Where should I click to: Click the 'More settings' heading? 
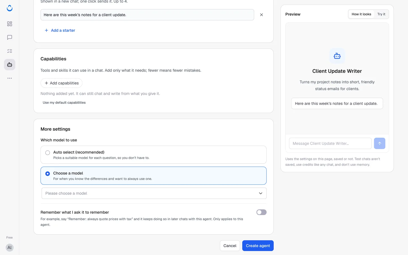pyautogui.click(x=55, y=129)
